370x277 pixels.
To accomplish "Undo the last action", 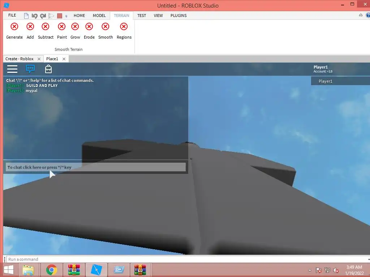I will pos(35,16).
